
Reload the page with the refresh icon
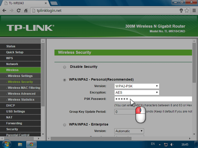18,11
